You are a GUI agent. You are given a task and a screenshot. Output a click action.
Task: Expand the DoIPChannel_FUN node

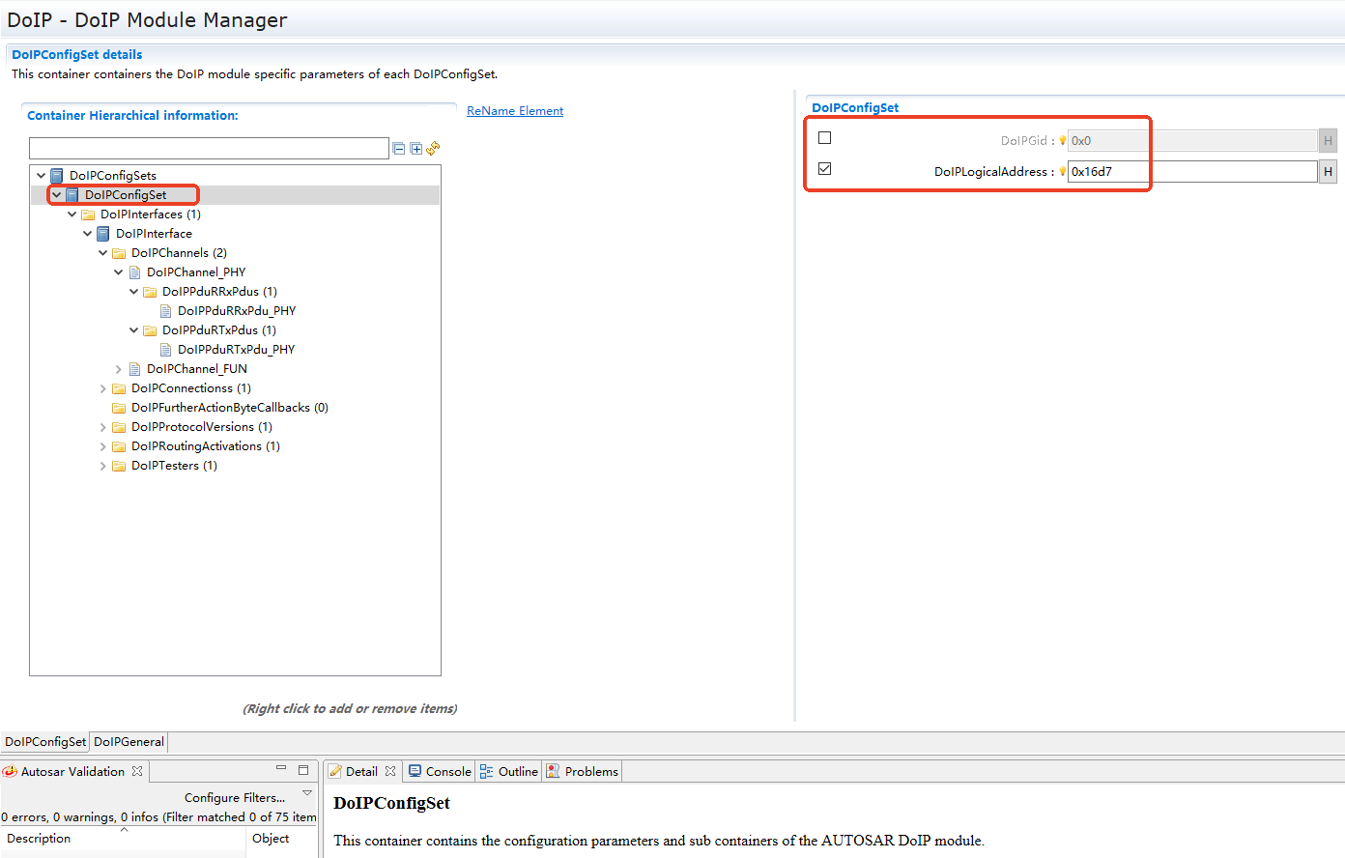tap(119, 369)
